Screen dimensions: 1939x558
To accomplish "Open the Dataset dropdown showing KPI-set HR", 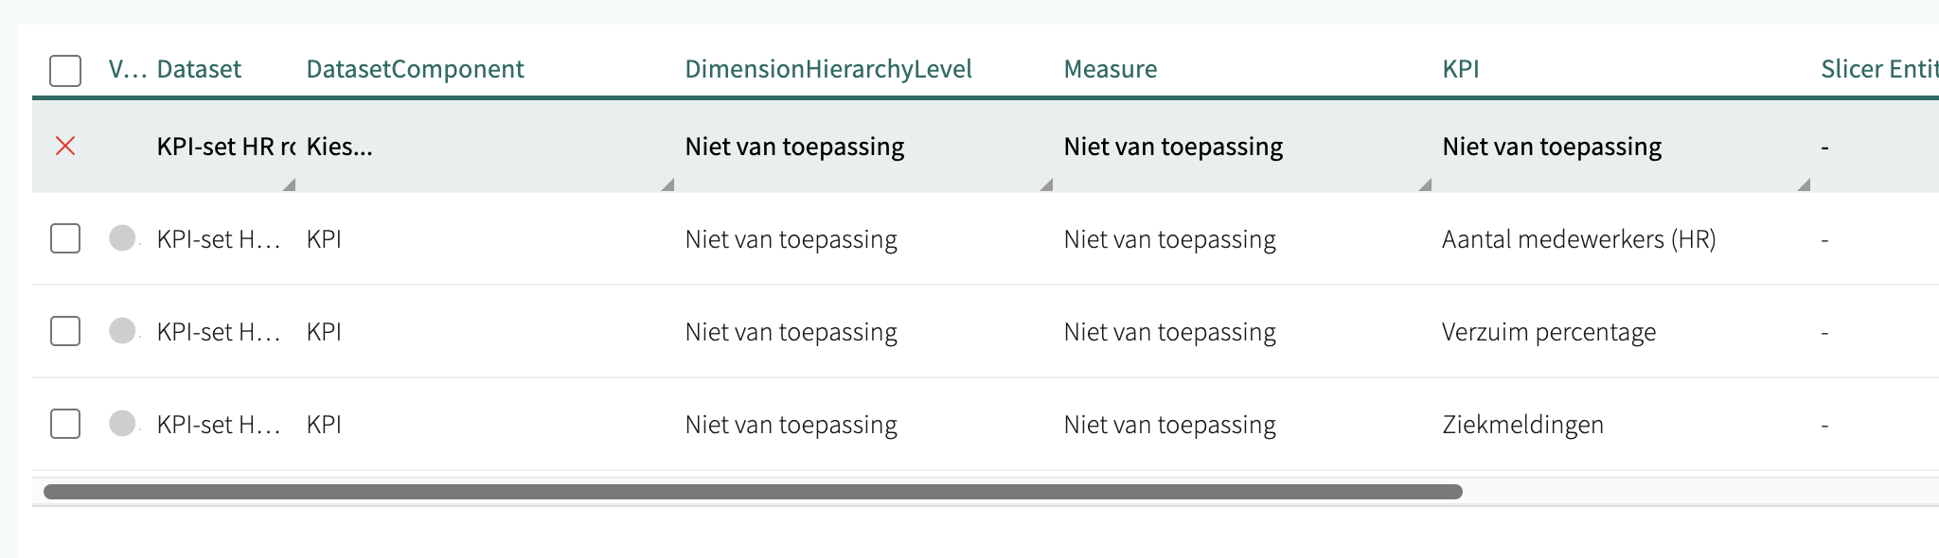I will [x=225, y=148].
